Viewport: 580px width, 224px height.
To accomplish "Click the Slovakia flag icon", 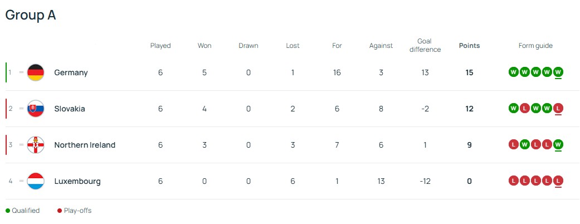I will (35, 109).
